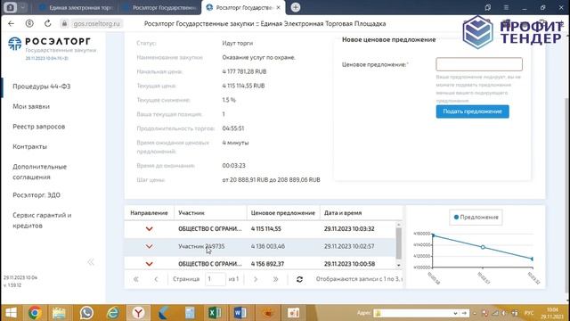Click the middle data point on chart

[483, 247]
